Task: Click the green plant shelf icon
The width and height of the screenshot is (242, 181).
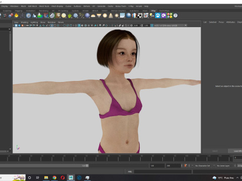Action: coord(70,16)
